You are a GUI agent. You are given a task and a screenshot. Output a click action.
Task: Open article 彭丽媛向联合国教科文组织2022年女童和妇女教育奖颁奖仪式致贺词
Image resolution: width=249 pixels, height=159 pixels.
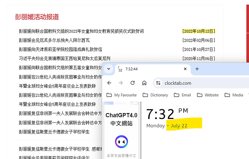tap(81, 31)
